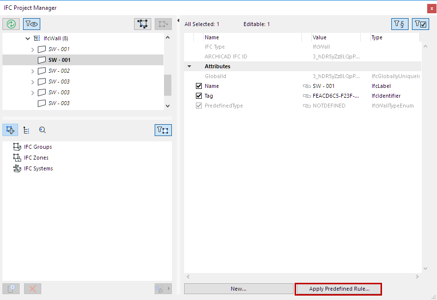Uncheck the Tag attribute checkbox

[199, 96]
